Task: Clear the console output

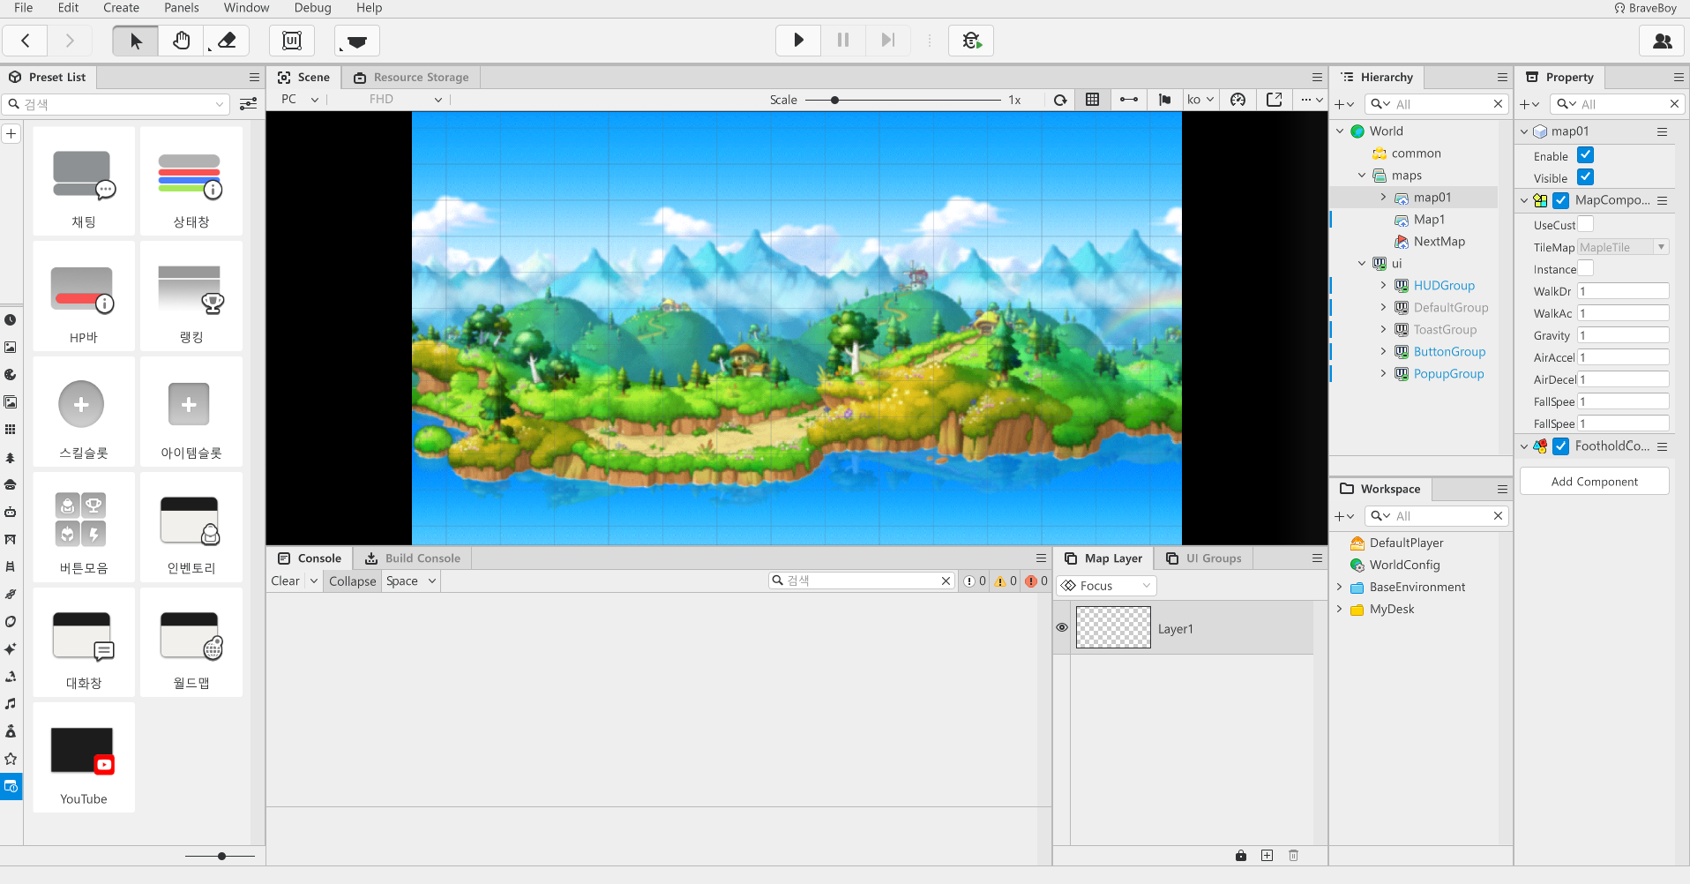Action: pos(285,581)
